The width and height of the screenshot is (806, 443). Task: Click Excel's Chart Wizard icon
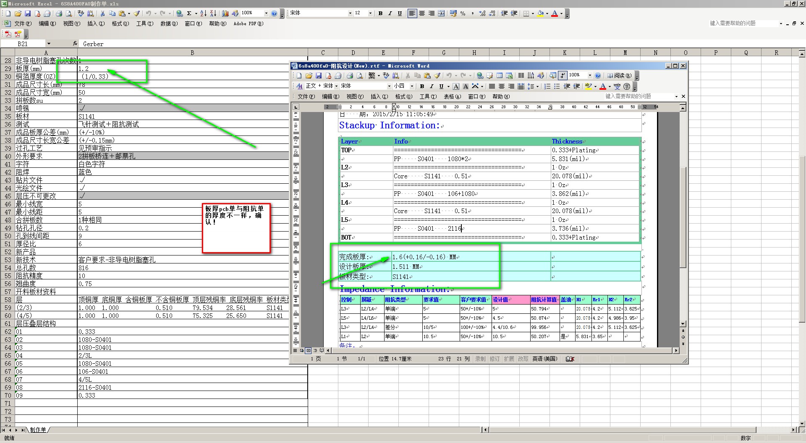(225, 13)
